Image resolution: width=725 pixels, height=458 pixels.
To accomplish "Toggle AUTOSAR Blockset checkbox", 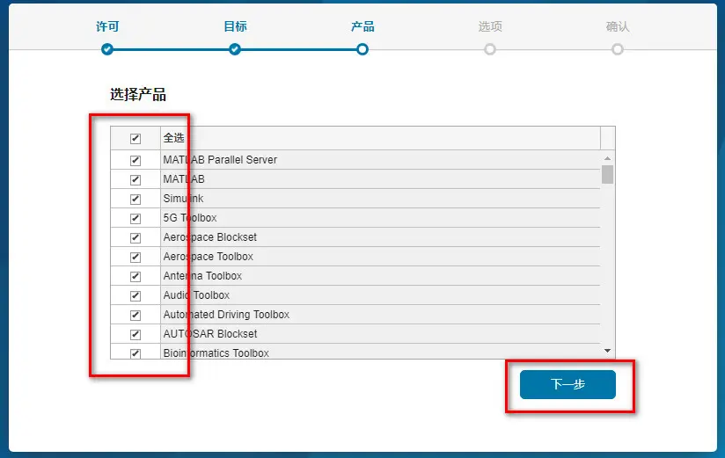I will click(135, 334).
